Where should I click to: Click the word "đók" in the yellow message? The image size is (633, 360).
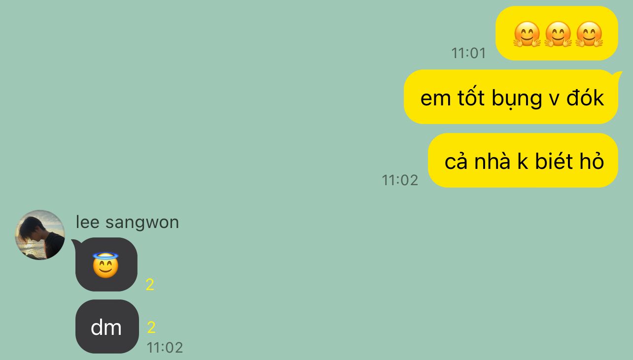coord(585,98)
